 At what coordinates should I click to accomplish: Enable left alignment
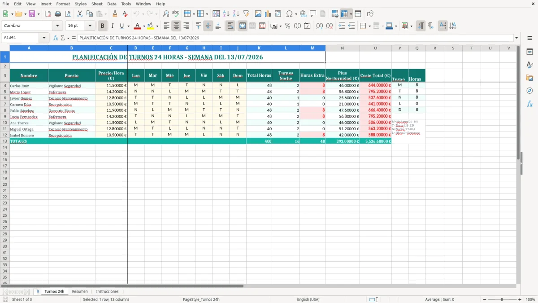(166, 26)
